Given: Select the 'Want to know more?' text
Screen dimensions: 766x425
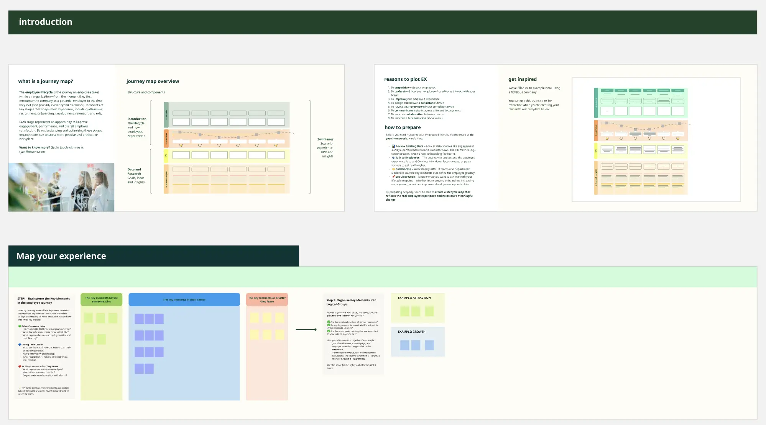Looking at the screenshot, I should point(35,147).
